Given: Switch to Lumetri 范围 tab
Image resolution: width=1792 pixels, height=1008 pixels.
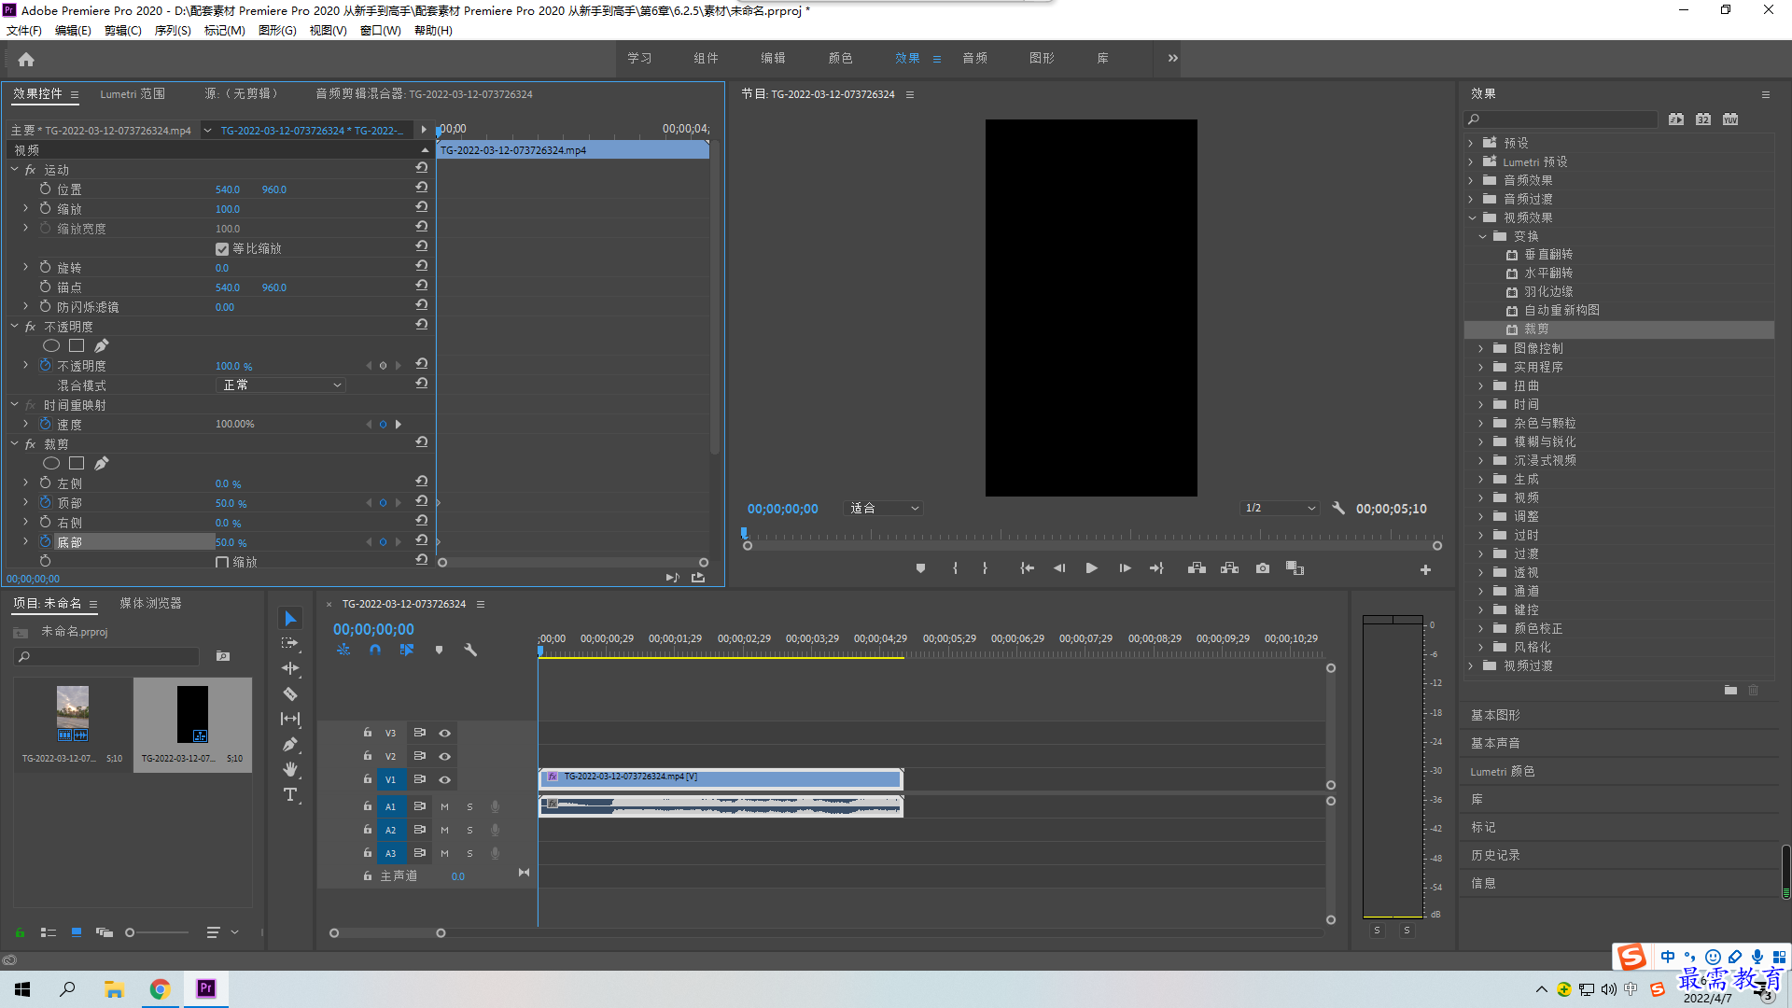Looking at the screenshot, I should click(133, 94).
